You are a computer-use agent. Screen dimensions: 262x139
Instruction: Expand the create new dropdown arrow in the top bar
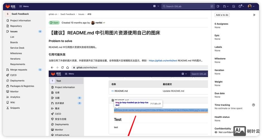(x=158, y=6)
